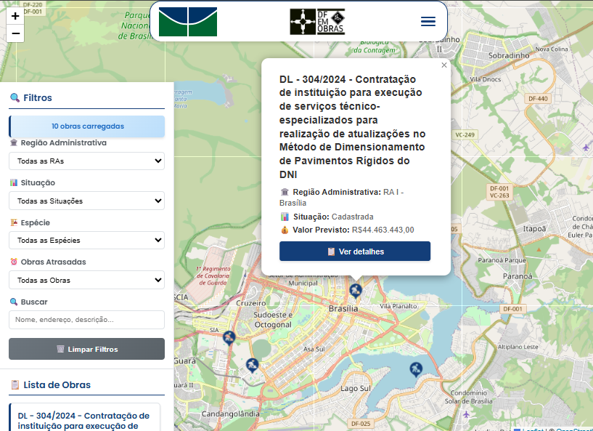This screenshot has width=593, height=431.
Task: Click the building icon in popup
Action: pyautogui.click(x=285, y=192)
